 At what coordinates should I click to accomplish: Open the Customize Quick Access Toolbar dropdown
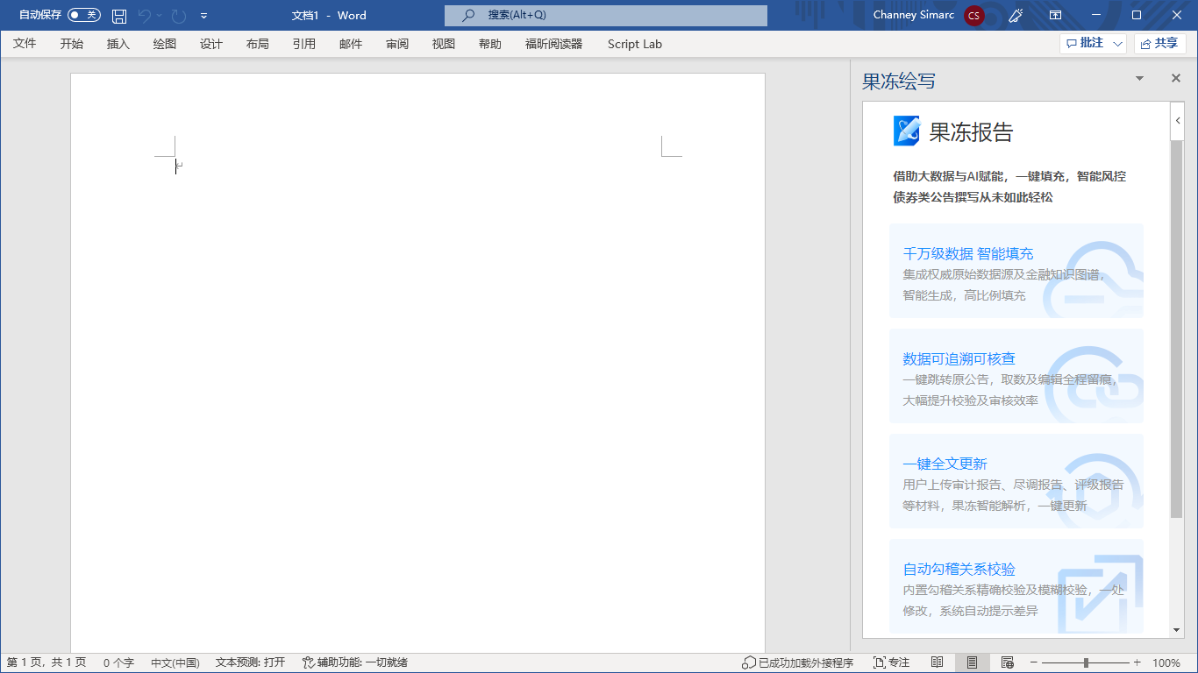point(204,16)
